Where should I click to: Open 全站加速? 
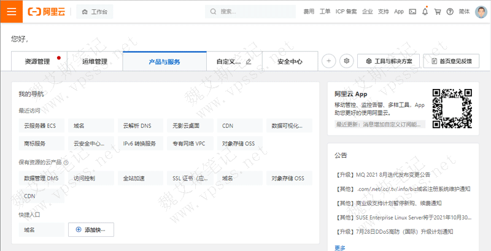coord(141,179)
